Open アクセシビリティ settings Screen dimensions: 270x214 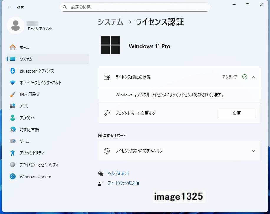click(48, 153)
